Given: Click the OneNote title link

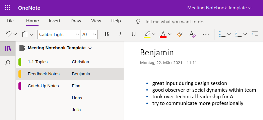Looking at the screenshot, I should (x=29, y=8).
